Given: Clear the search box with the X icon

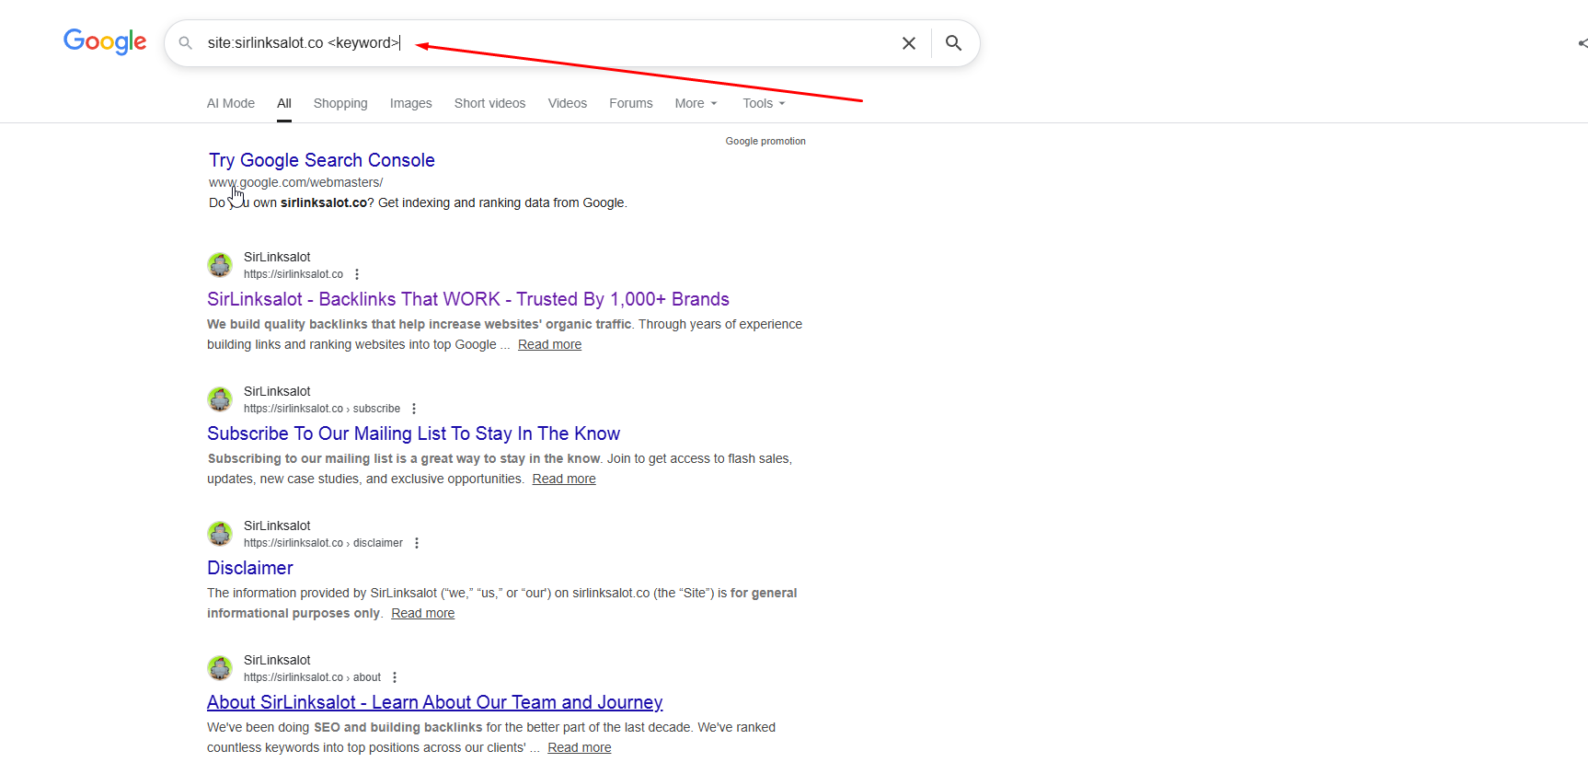Looking at the screenshot, I should coord(908,43).
